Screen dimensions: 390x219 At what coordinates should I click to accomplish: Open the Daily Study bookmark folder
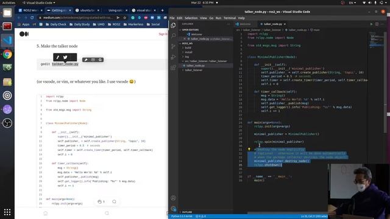tap(80, 24)
